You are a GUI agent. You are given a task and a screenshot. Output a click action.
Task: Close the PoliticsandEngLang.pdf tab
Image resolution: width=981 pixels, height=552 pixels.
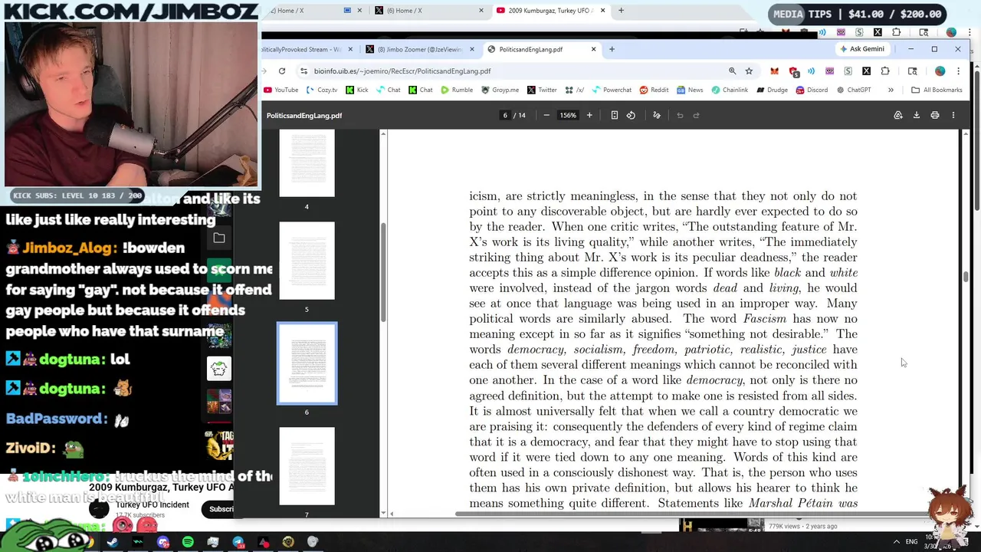coord(593,49)
